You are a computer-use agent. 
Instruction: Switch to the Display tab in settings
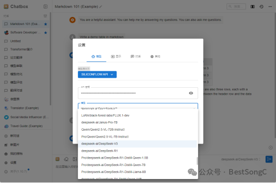[116, 57]
